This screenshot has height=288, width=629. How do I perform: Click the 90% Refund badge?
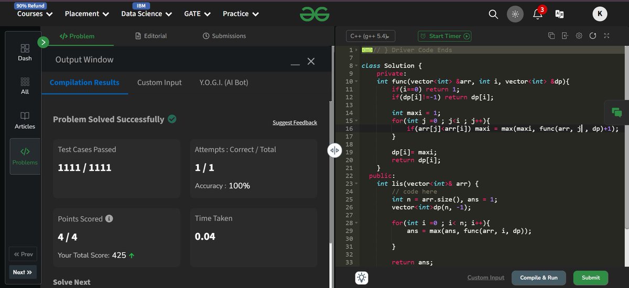(30, 5)
